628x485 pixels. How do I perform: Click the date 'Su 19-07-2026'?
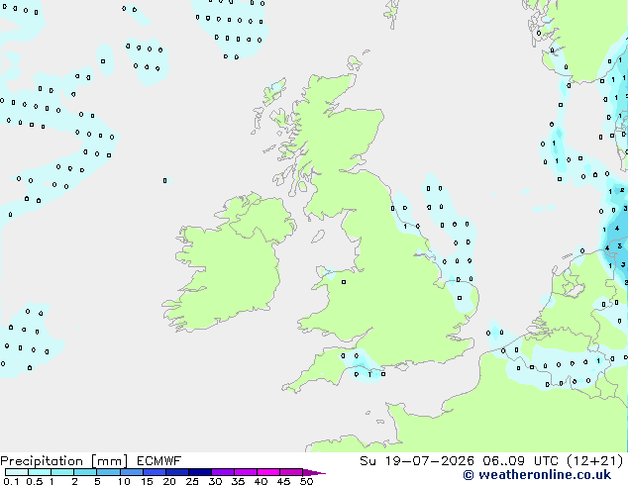[x=417, y=461]
